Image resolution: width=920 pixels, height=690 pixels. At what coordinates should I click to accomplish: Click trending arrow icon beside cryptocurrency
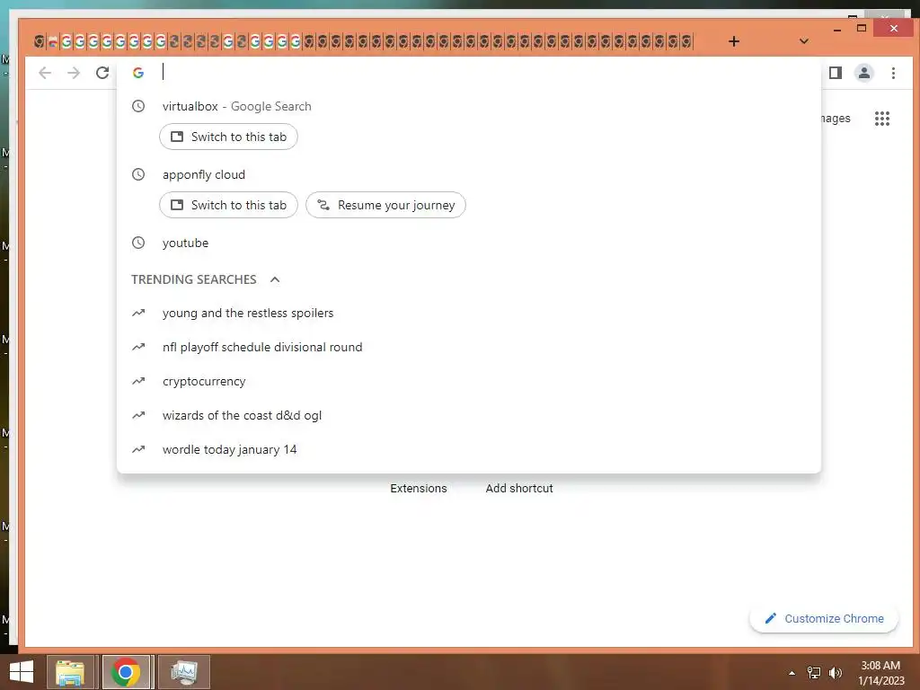pyautogui.click(x=138, y=381)
